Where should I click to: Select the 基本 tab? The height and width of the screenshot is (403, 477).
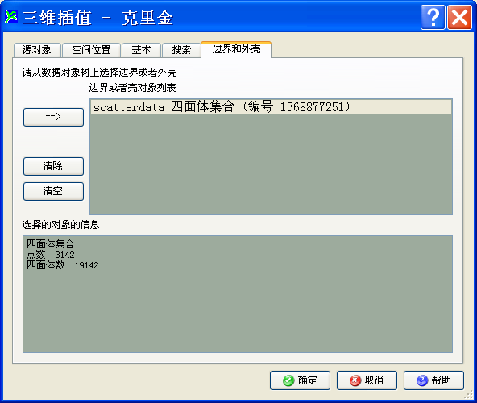(142, 50)
